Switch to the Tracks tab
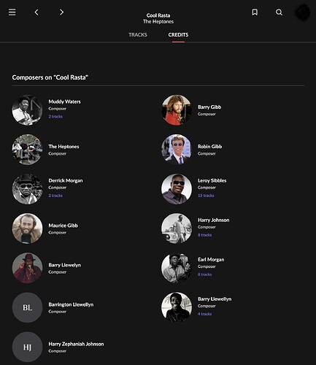The image size is (316, 365). 138,34
